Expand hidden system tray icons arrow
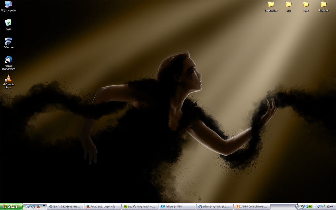 click(x=297, y=207)
